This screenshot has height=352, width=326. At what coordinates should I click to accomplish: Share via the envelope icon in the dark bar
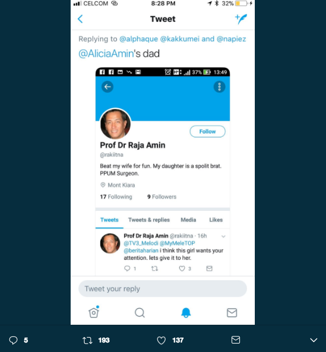[x=235, y=340]
